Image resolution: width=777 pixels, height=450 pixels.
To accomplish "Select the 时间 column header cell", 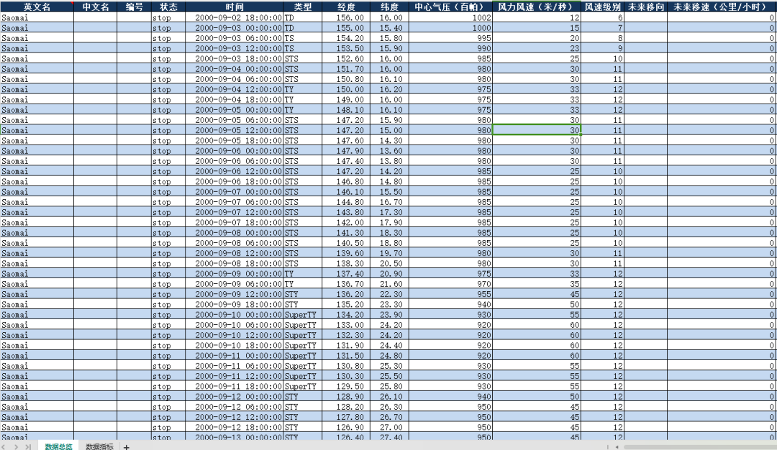I will coord(235,7).
